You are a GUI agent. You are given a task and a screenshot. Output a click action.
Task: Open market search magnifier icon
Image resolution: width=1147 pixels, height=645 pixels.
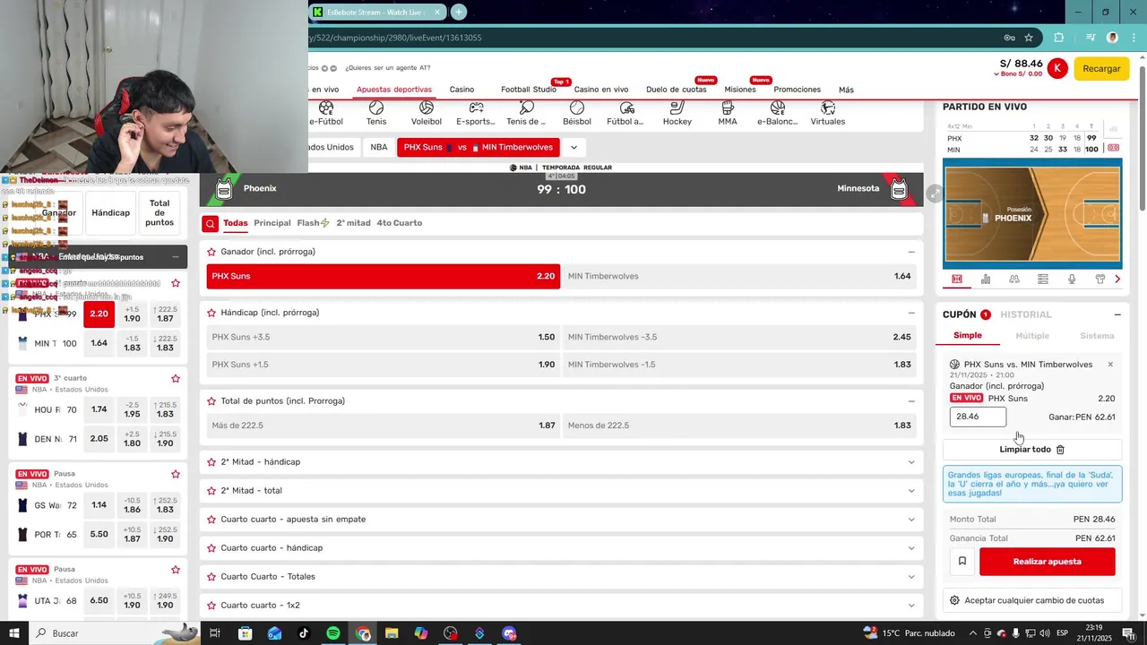click(x=210, y=224)
